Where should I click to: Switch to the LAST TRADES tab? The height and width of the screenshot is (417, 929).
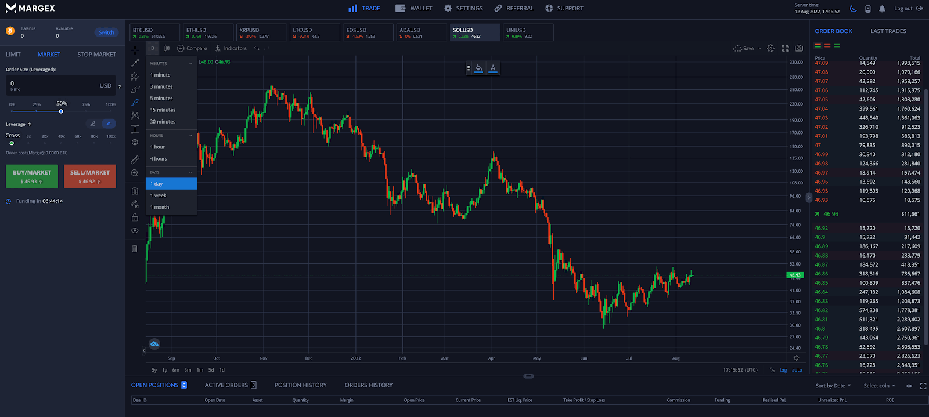888,31
